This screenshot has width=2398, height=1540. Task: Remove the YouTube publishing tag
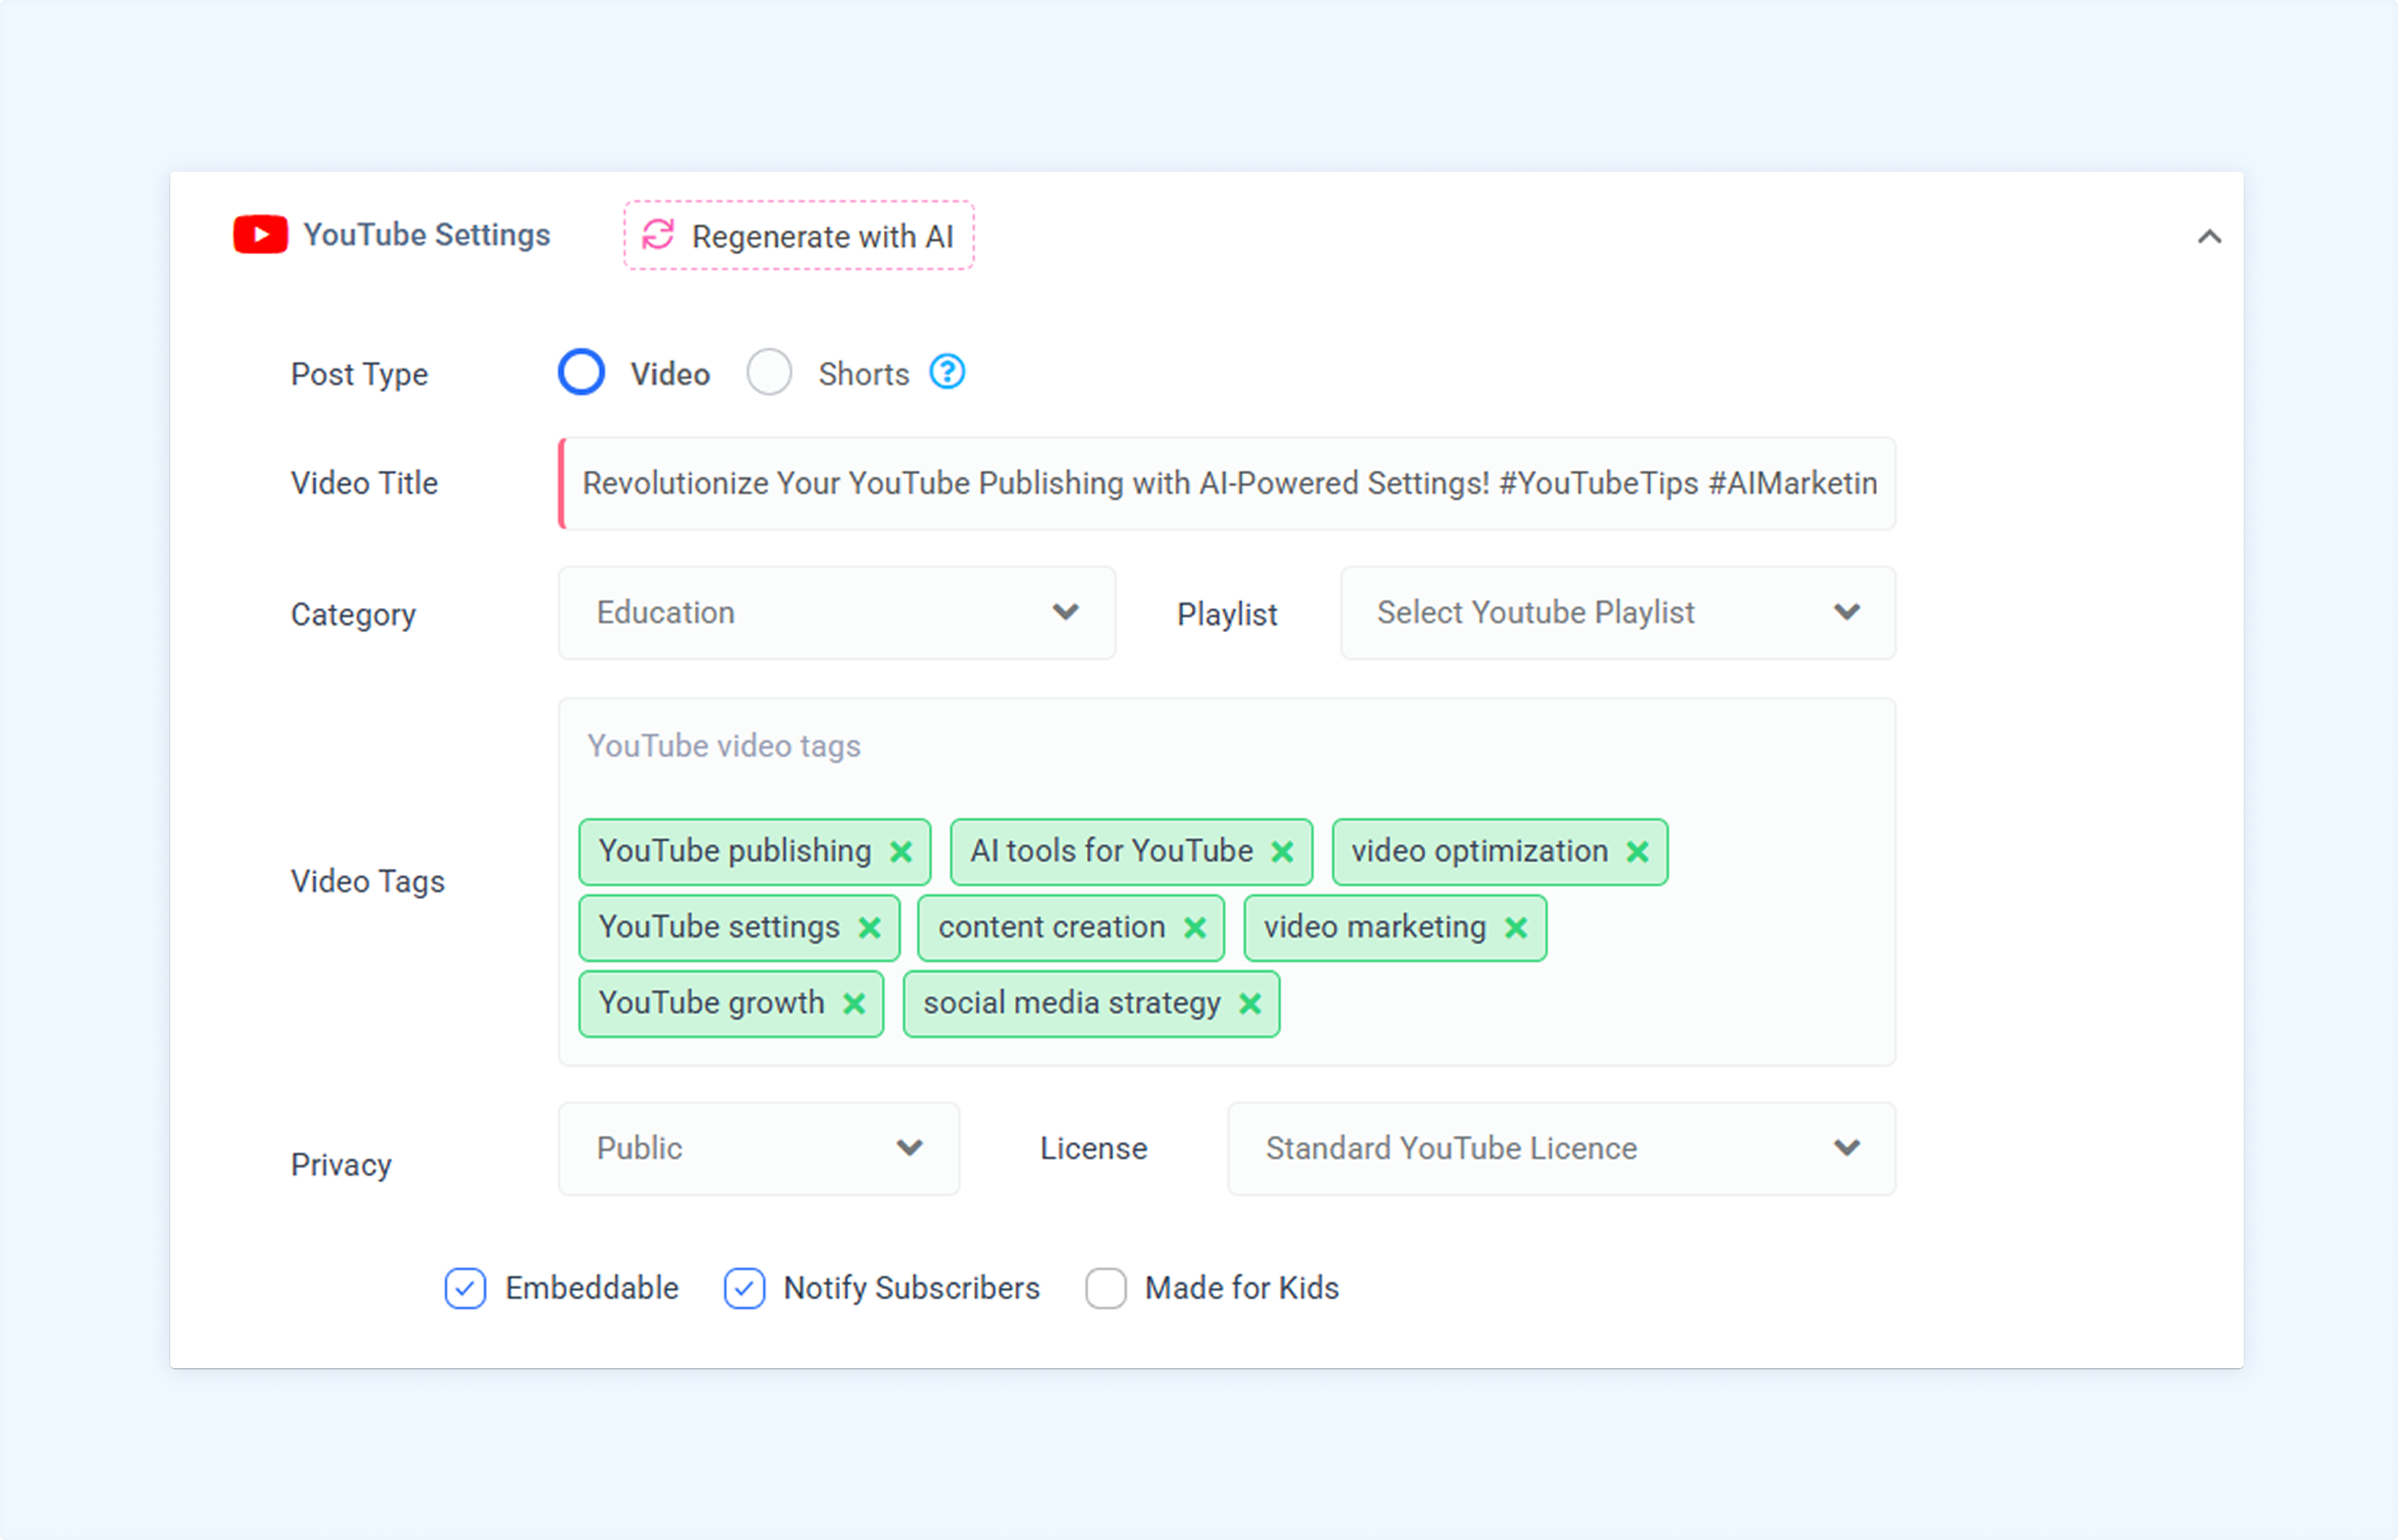pyautogui.click(x=901, y=852)
